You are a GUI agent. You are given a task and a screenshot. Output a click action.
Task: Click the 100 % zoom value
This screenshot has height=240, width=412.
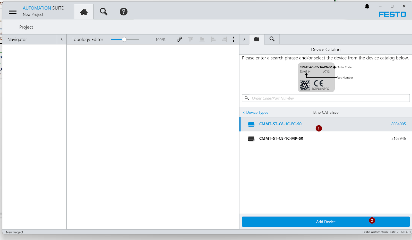(x=160, y=40)
